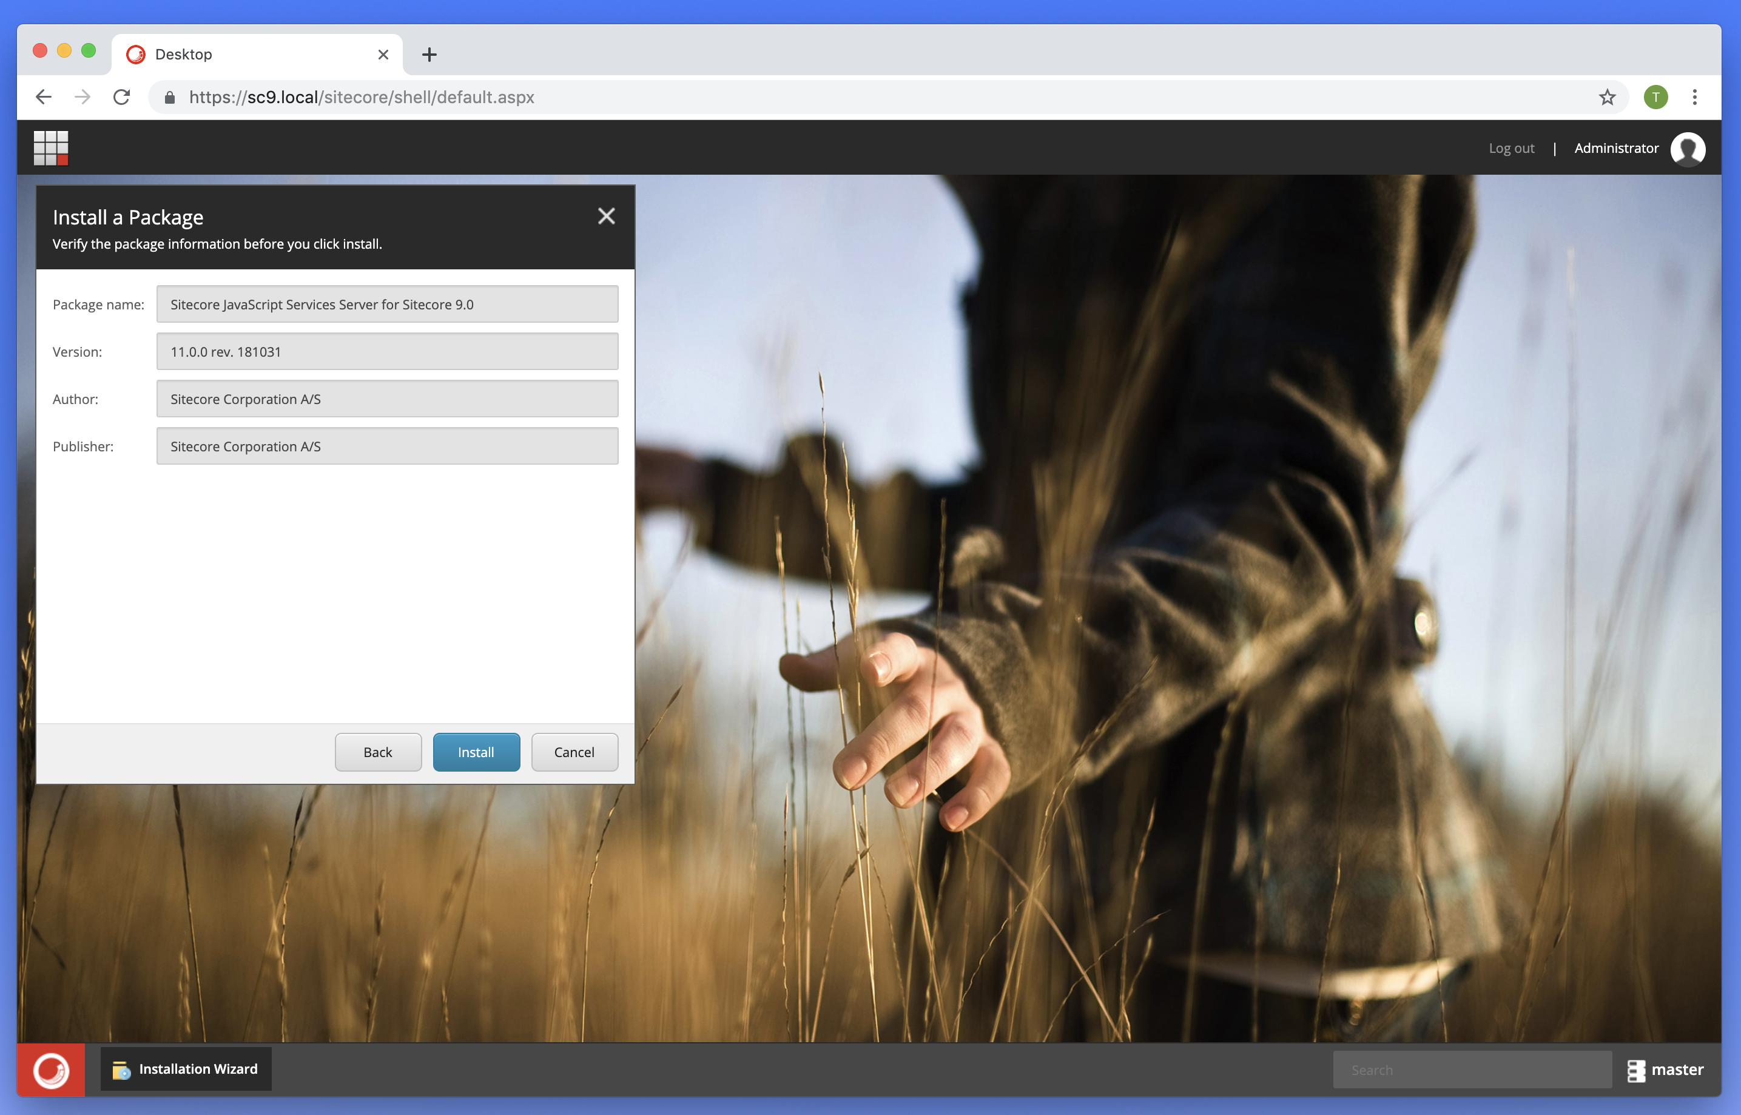Click the Administrator avatar icon

[x=1688, y=149]
